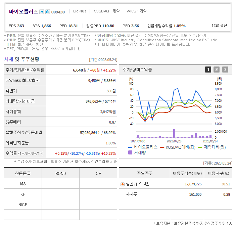
Task: Click the tallest purple volume bar
Action: point(174,133)
